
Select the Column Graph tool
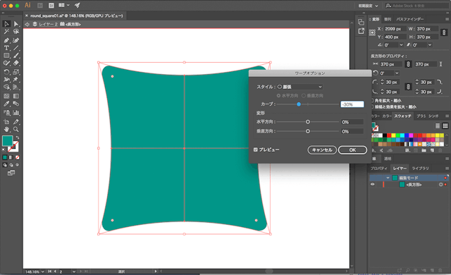(16, 113)
